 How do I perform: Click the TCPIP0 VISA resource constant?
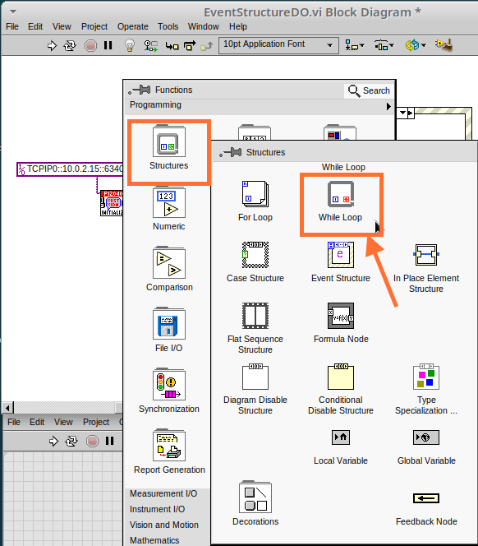tap(70, 169)
